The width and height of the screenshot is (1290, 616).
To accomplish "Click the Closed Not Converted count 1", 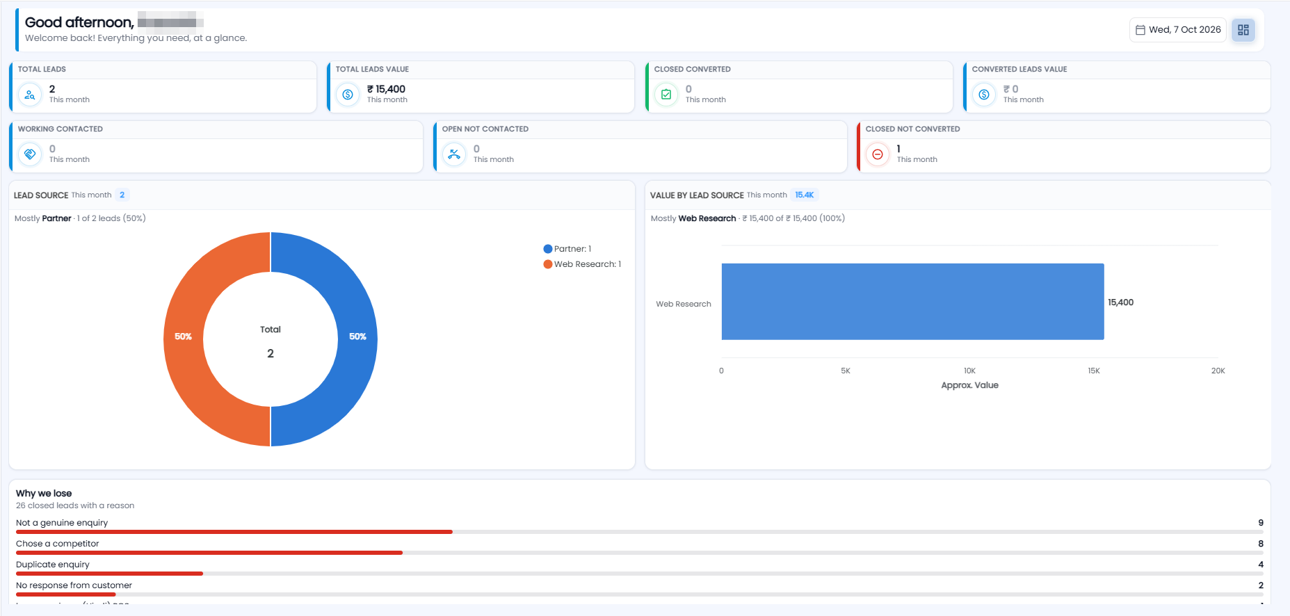I will 898,149.
